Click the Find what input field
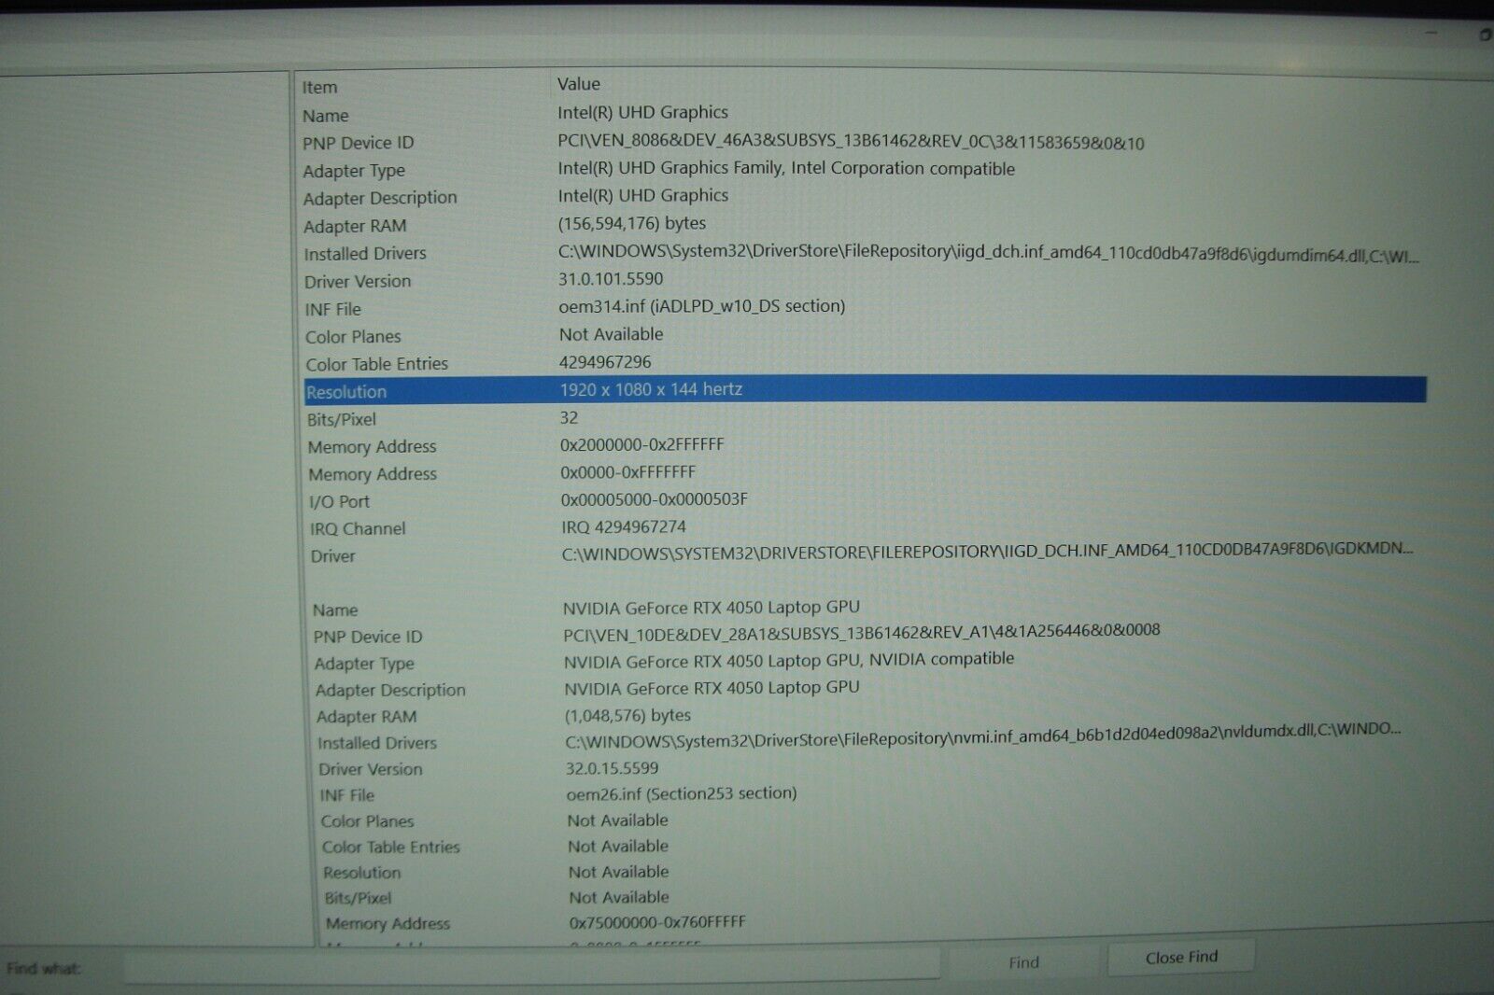 tap(532, 965)
